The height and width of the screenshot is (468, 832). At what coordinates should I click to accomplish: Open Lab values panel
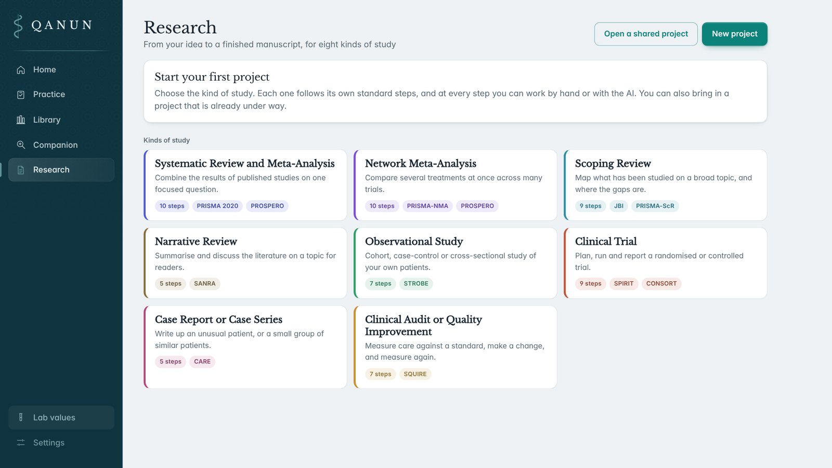[61, 418]
